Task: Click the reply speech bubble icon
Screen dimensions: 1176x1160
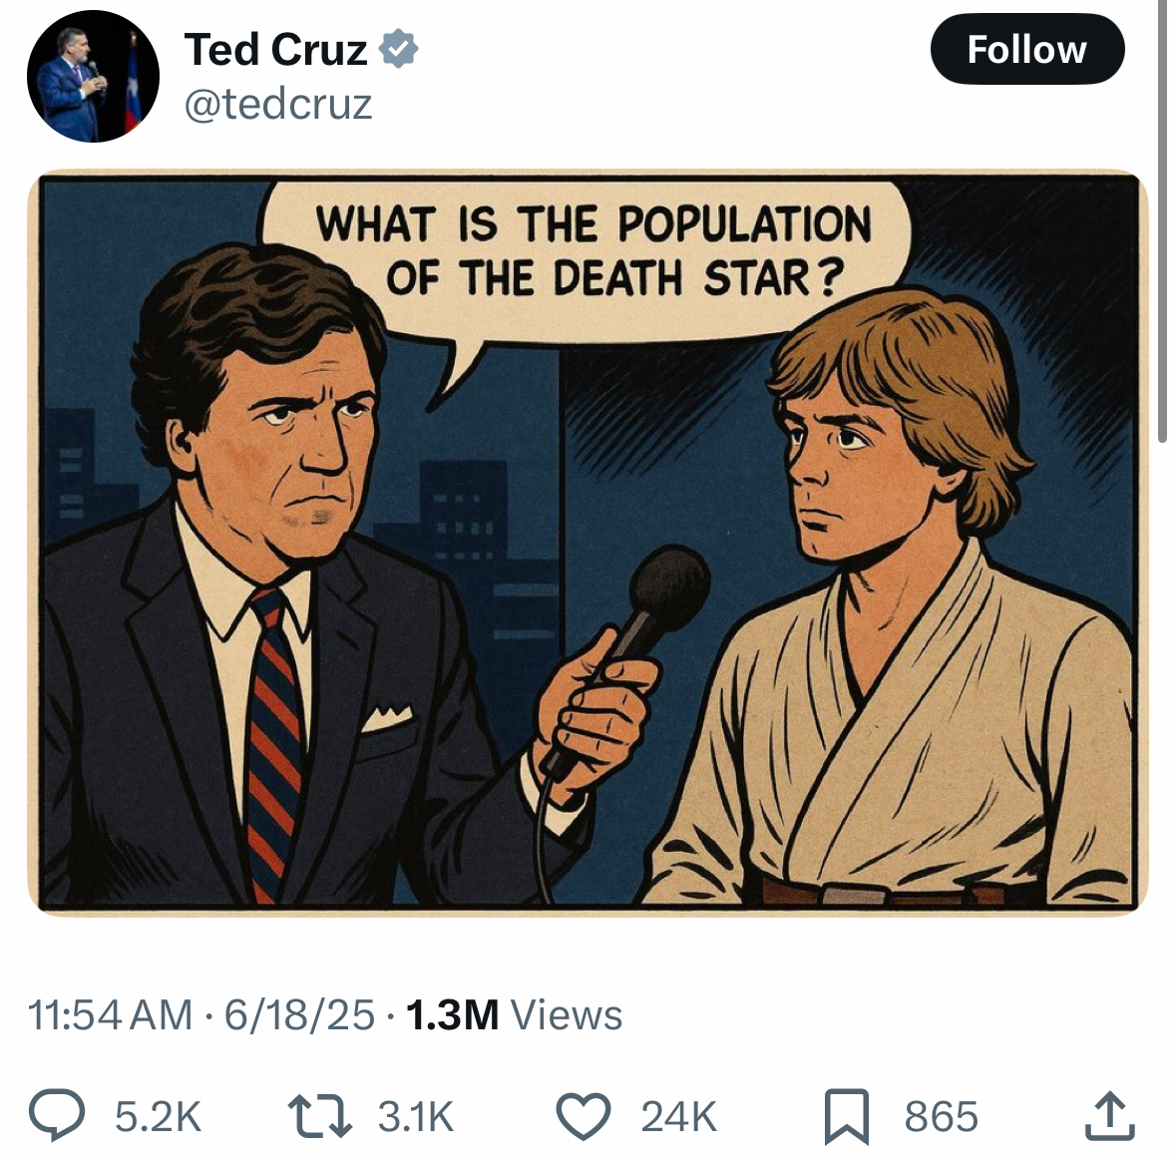Action: (x=57, y=1115)
